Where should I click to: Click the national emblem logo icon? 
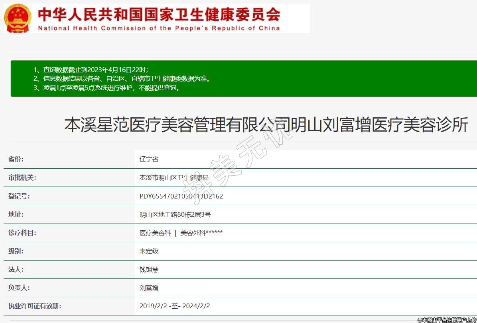coord(18,18)
